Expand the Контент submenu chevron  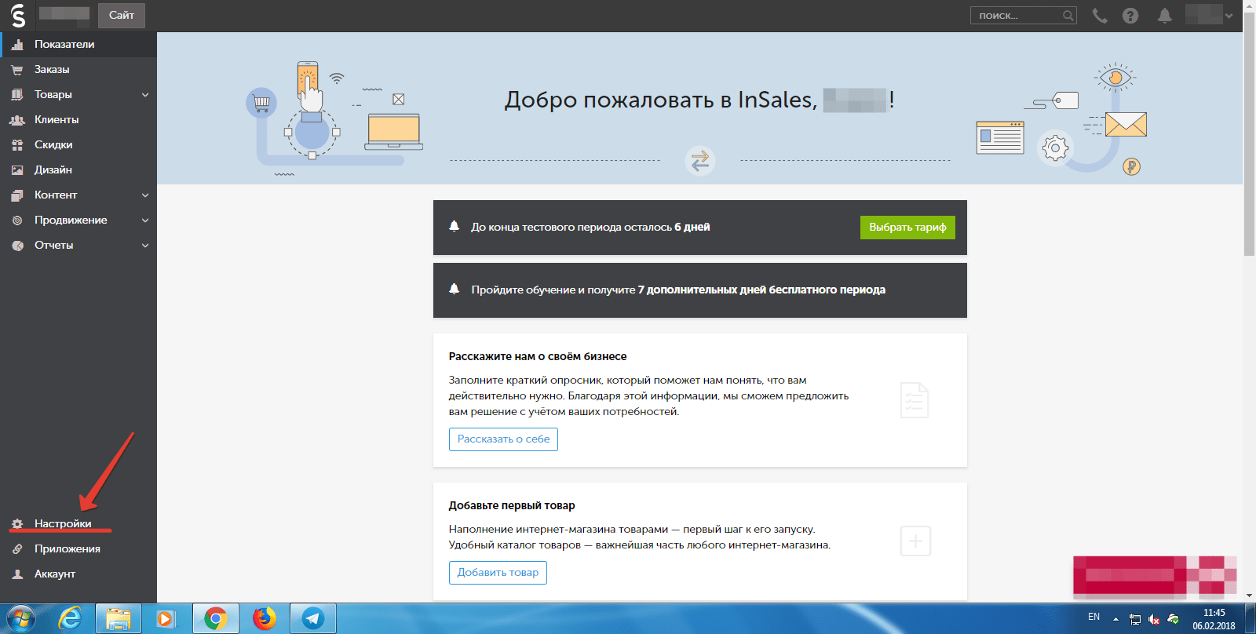(x=145, y=195)
